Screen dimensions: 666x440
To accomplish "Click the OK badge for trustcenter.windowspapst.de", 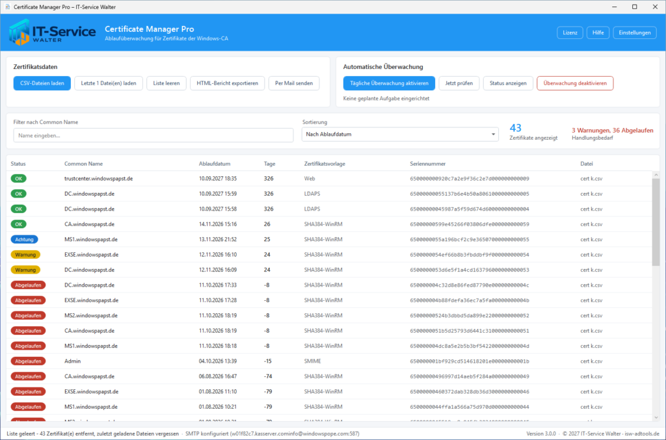I will (19, 179).
